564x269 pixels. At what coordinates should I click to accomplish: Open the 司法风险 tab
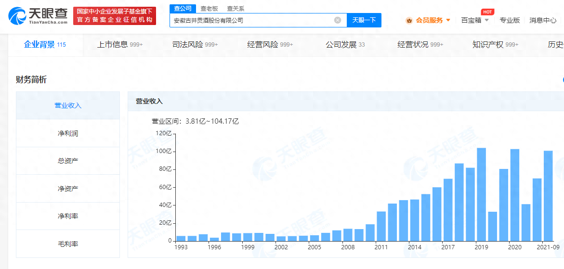(195, 45)
